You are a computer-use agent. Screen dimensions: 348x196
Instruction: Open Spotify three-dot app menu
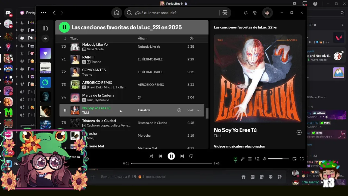tap(43, 13)
